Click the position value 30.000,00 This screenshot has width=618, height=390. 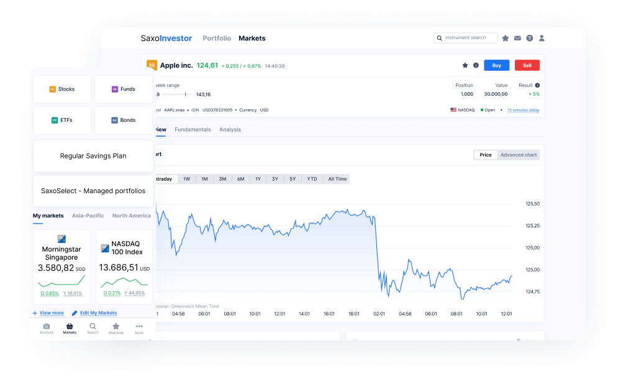[x=496, y=94]
